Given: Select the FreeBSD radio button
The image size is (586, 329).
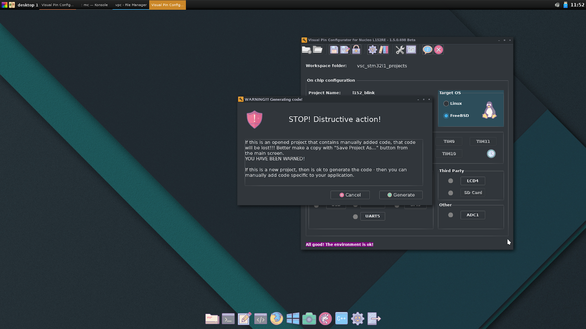Looking at the screenshot, I should (446, 116).
